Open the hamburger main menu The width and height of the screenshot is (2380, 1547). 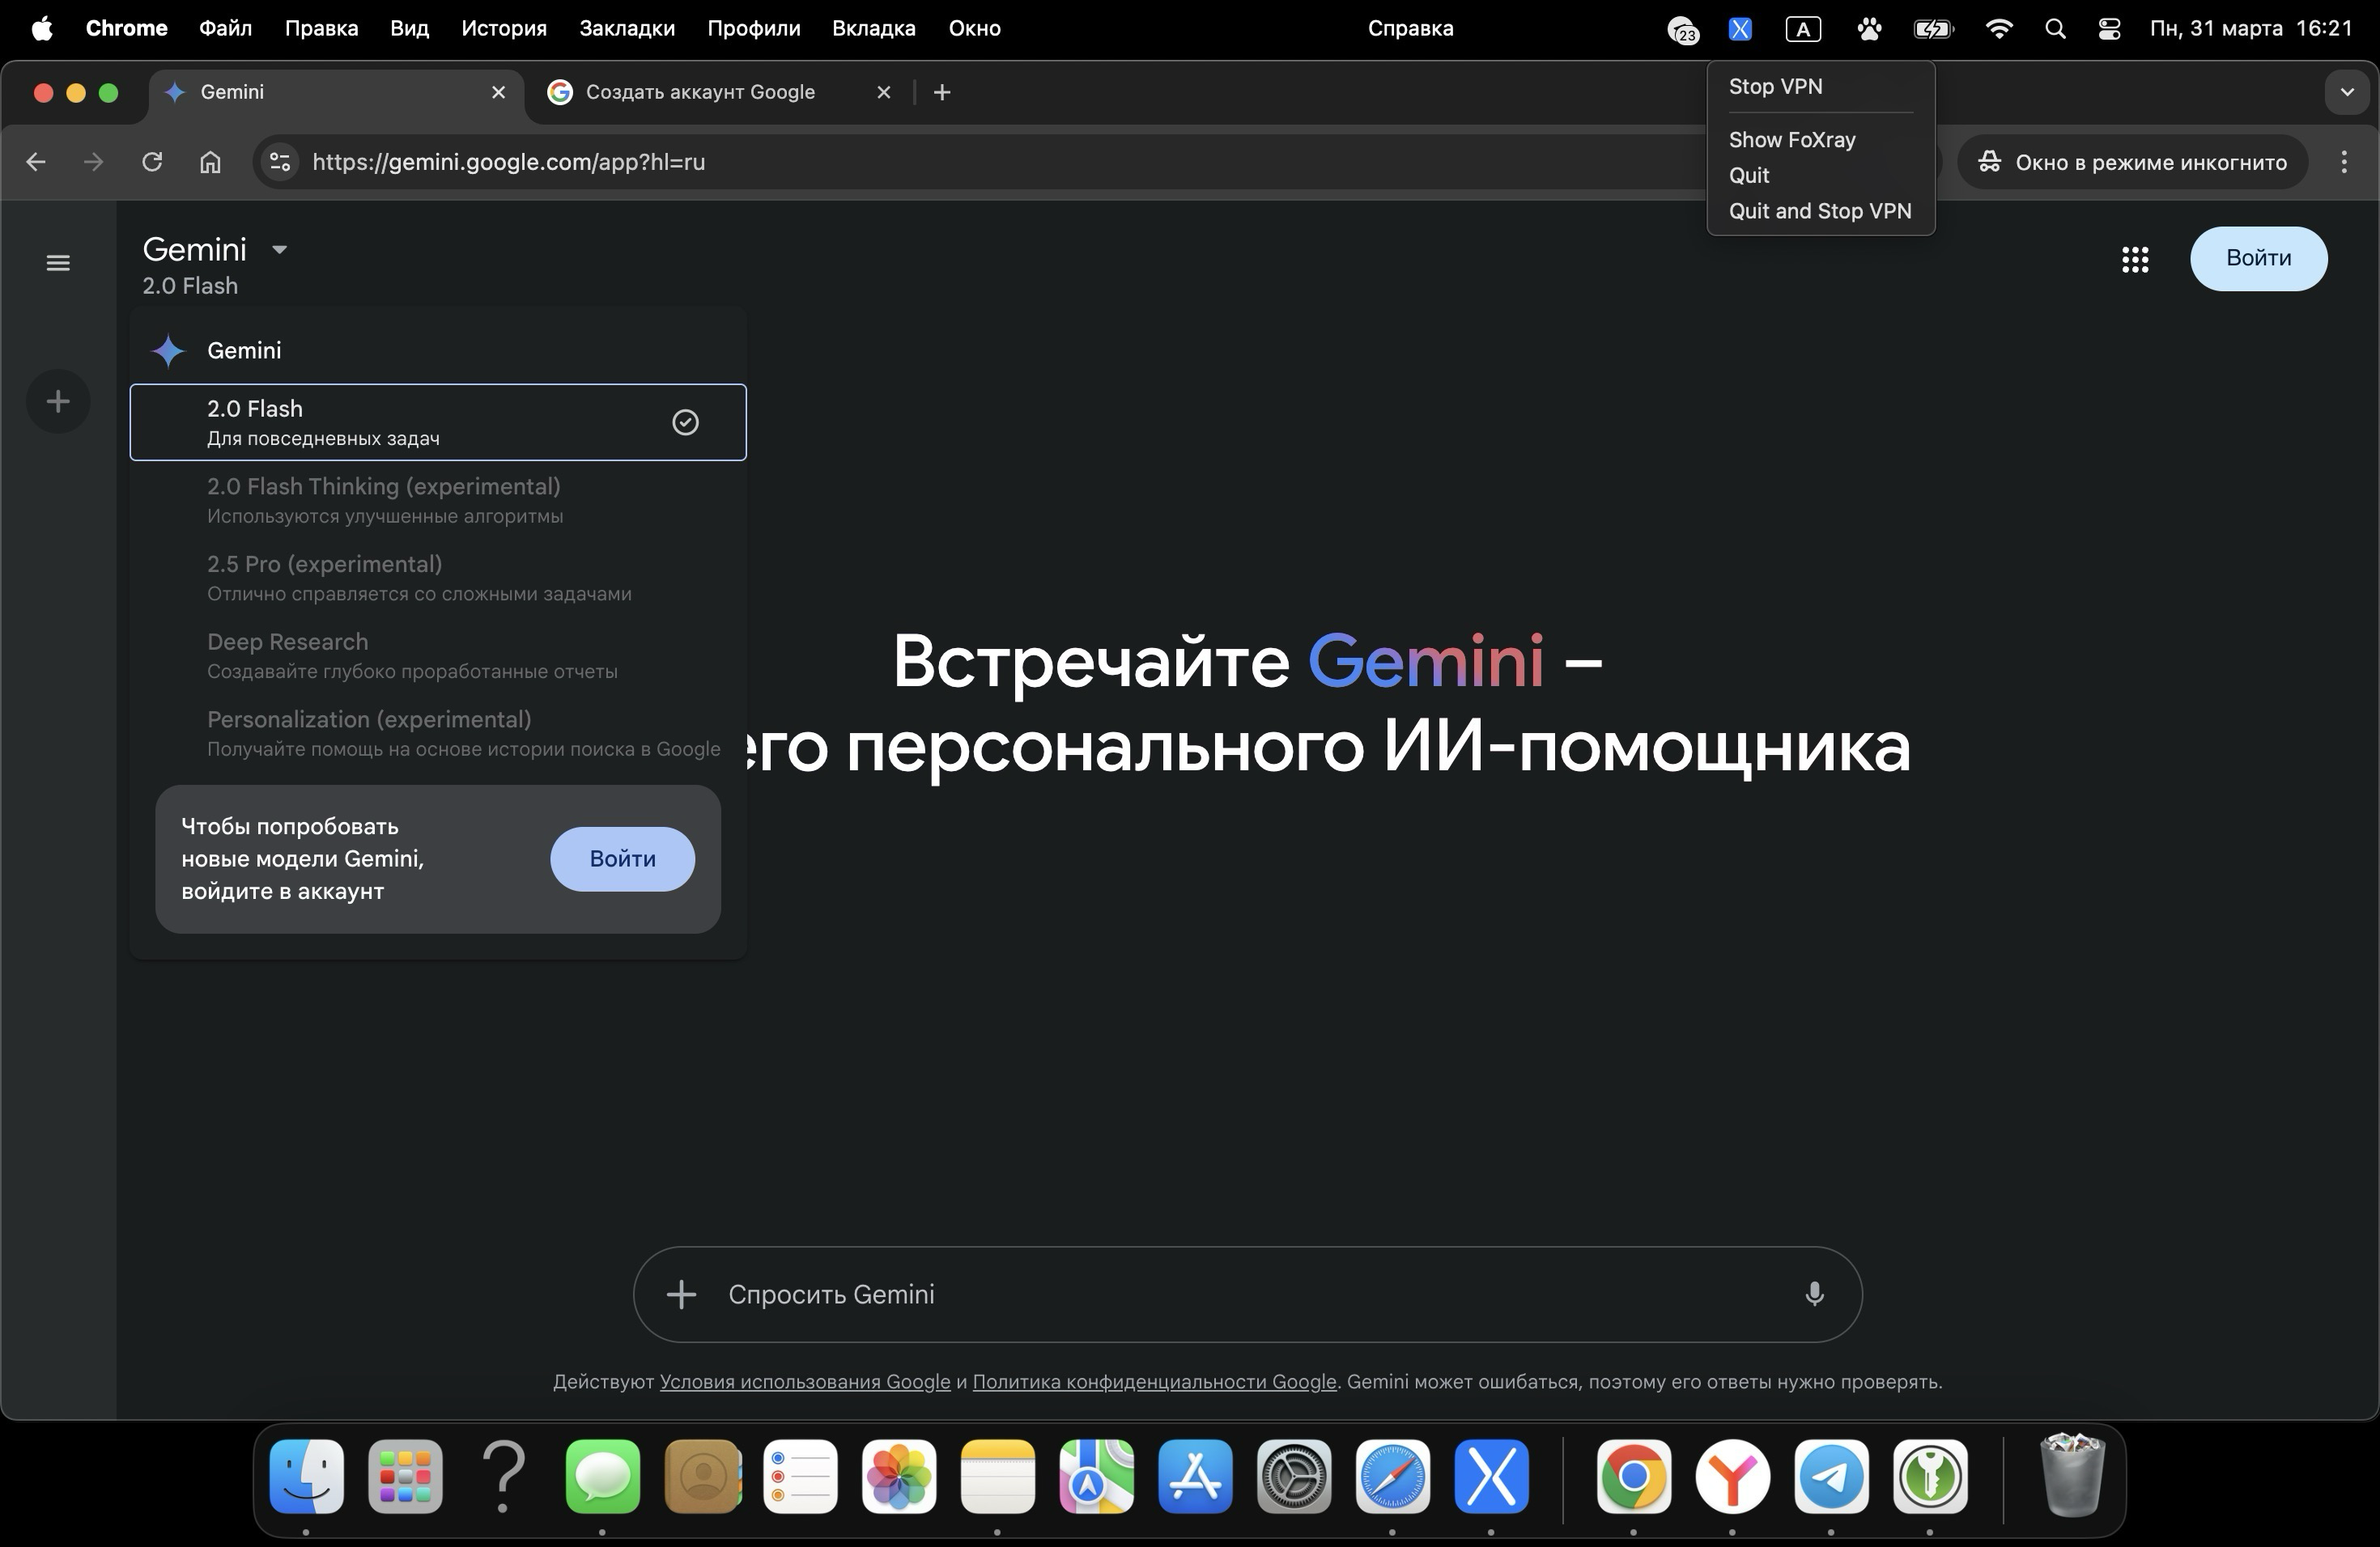(58, 263)
